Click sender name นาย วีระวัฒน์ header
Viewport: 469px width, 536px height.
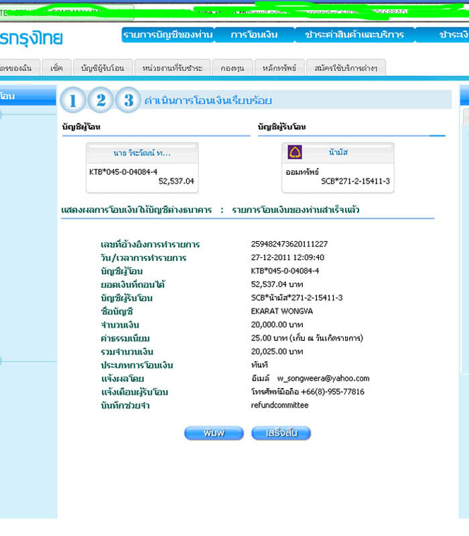pos(142,153)
